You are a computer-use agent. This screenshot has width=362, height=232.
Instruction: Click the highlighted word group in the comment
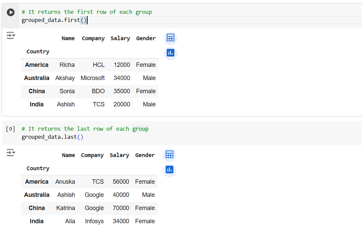[140, 129]
